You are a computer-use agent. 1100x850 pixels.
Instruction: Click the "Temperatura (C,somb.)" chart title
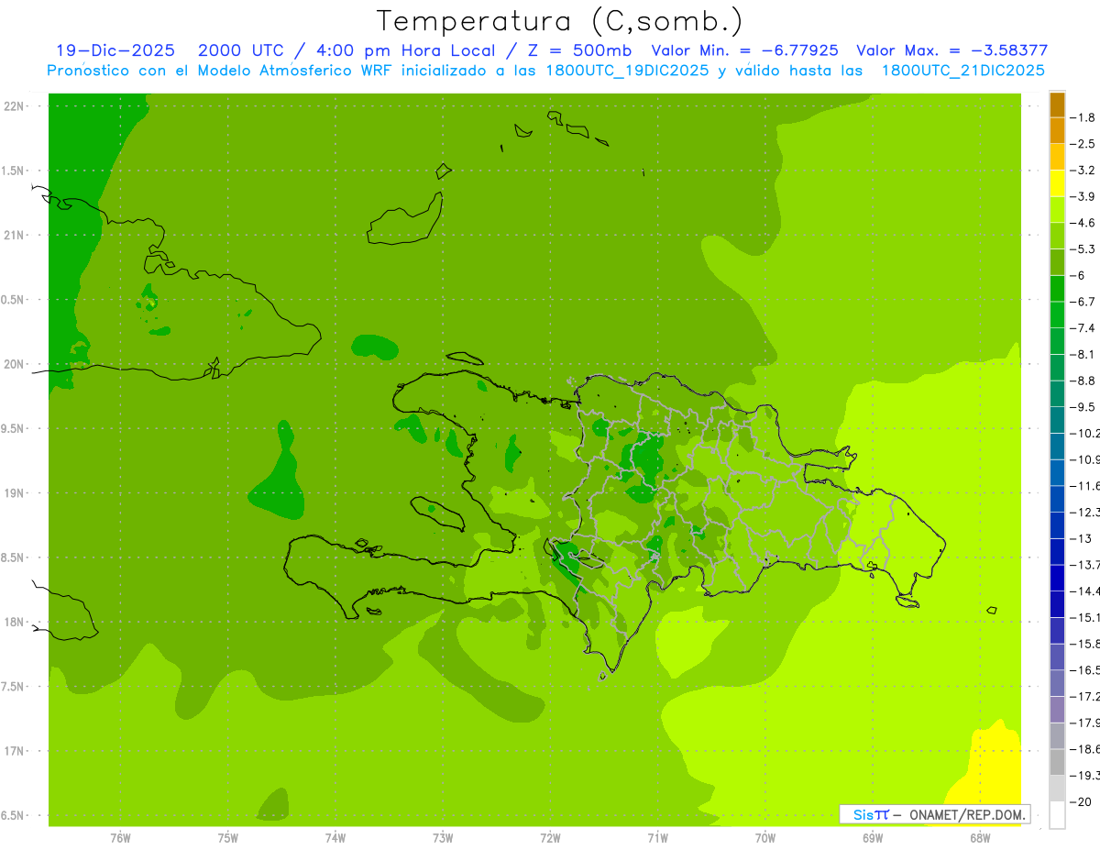pos(560,21)
